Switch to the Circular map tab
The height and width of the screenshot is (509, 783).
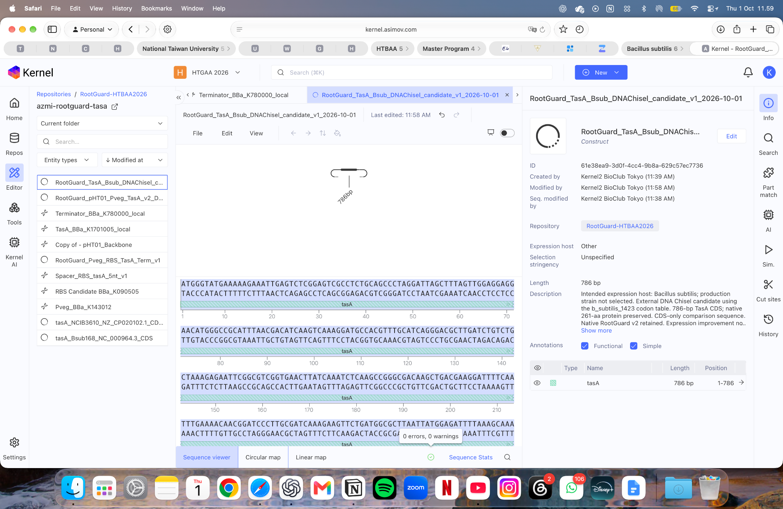tap(263, 457)
